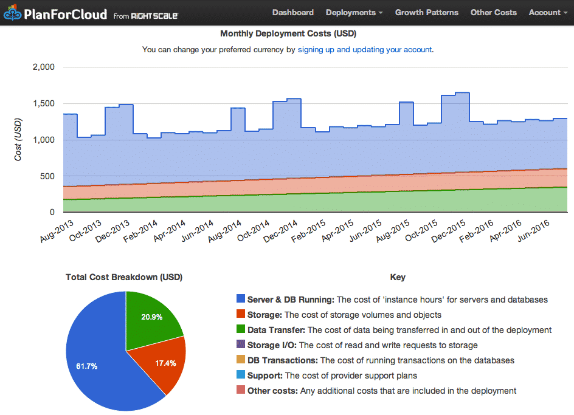Click the red Storage legend swatch
Image resolution: width=574 pixels, height=415 pixels.
(240, 315)
